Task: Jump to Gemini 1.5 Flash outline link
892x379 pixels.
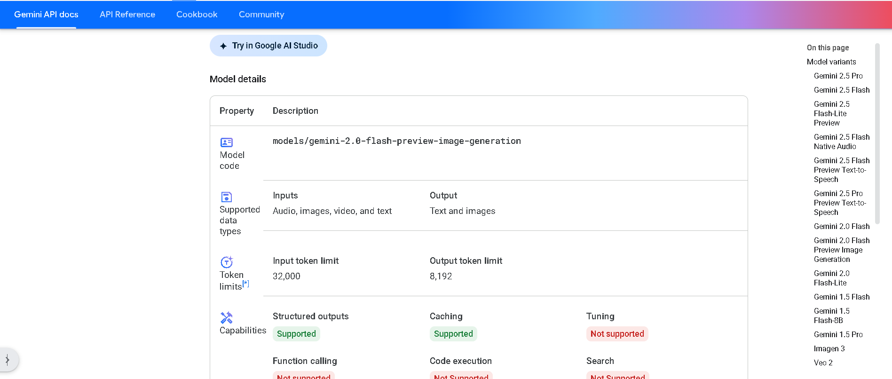Action: pos(842,297)
